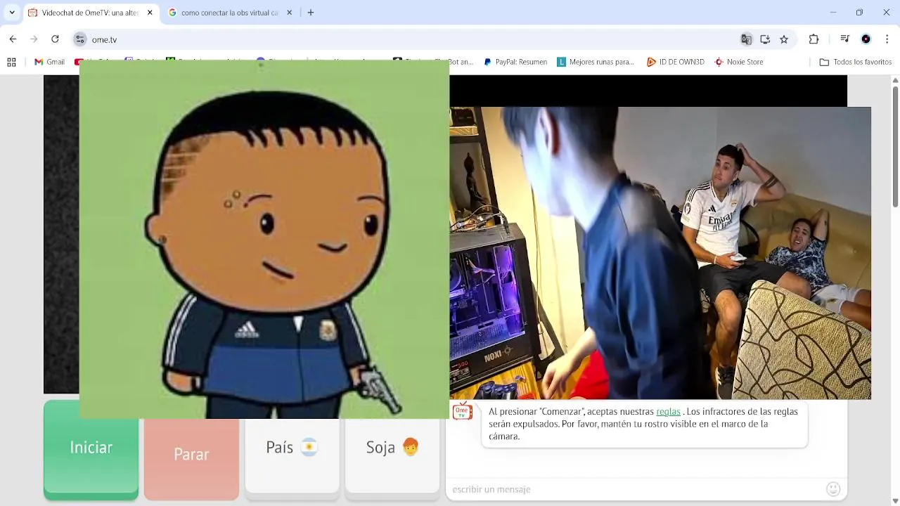Bookmark this page with the star
The image size is (900, 506).
click(784, 39)
